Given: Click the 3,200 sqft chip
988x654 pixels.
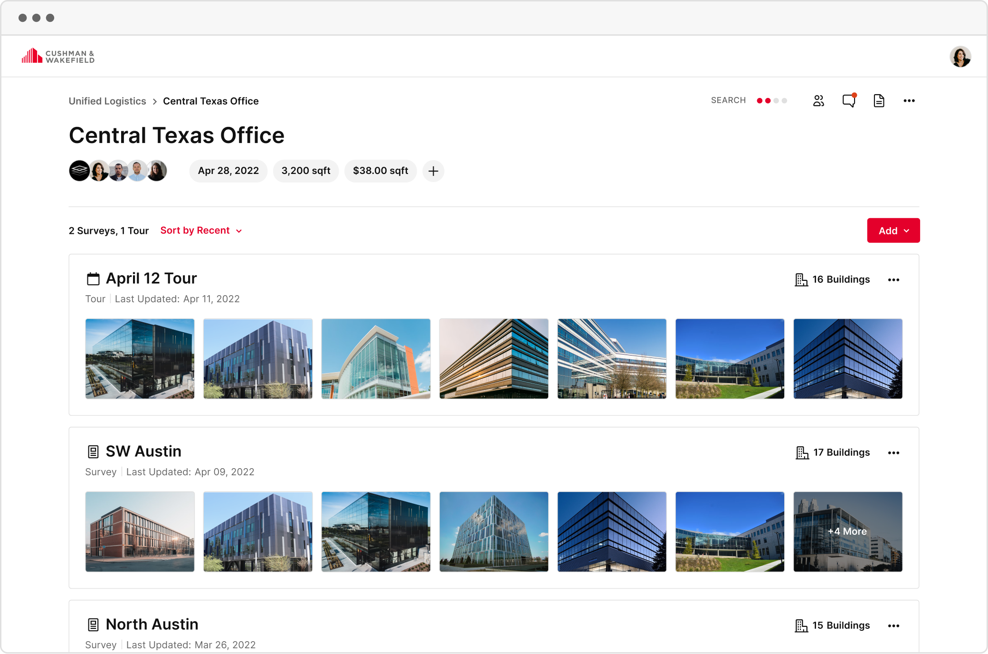Looking at the screenshot, I should (x=305, y=171).
